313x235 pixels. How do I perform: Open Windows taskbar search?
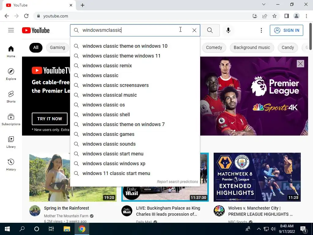(22, 229)
